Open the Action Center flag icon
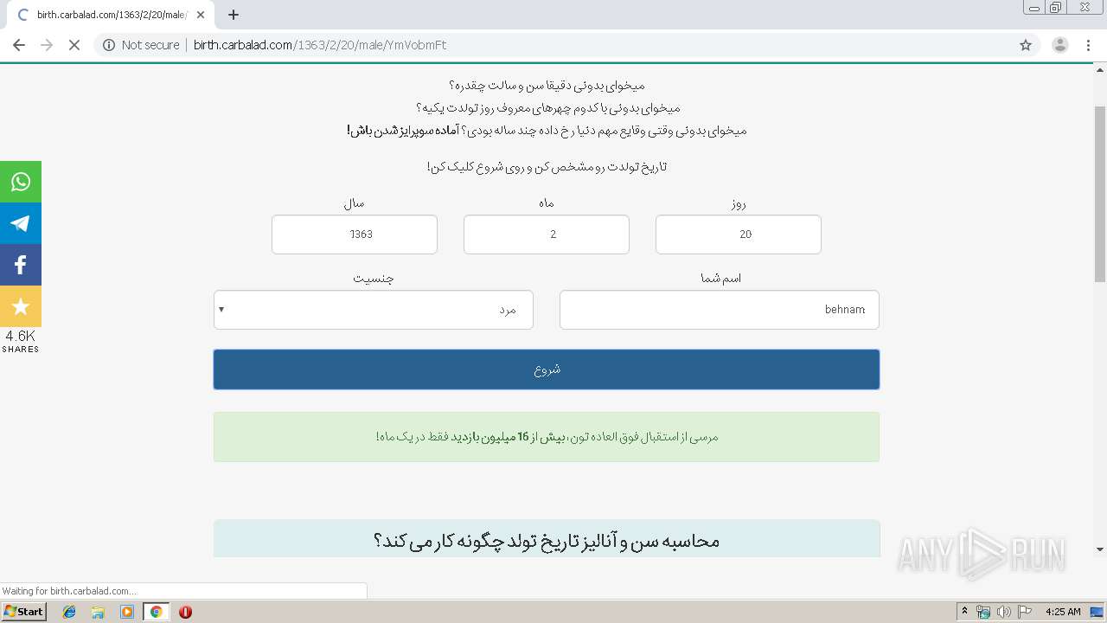This screenshot has height=623, width=1107. [1025, 612]
